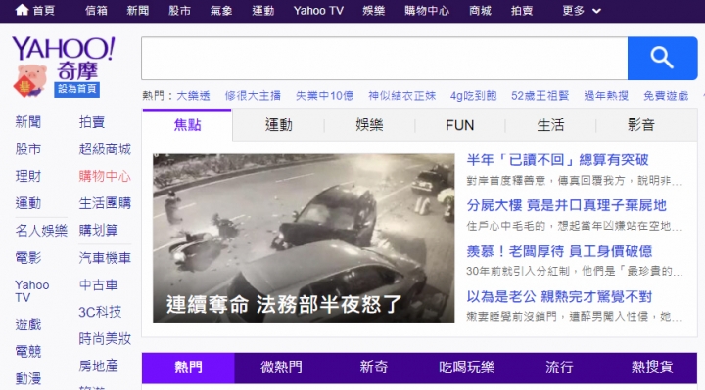The image size is (705, 390).
Task: Open headline 以為是老公 親熱完才驚覺不對
Action: pos(559,296)
